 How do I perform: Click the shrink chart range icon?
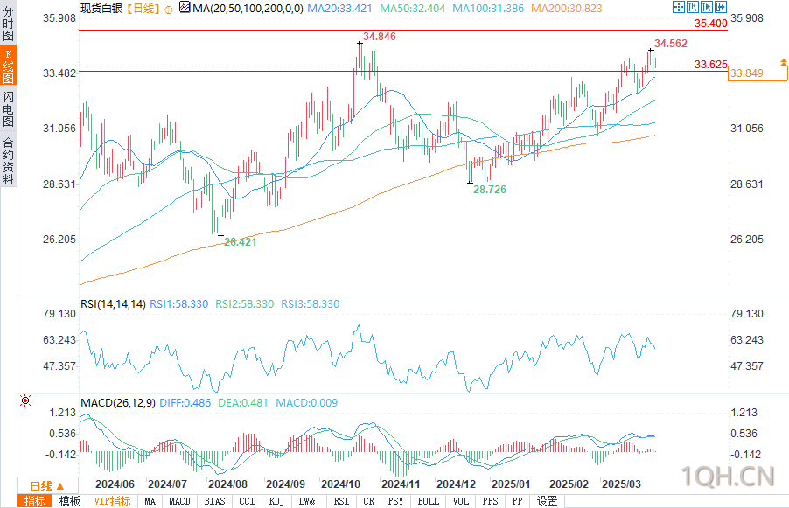click(693, 7)
